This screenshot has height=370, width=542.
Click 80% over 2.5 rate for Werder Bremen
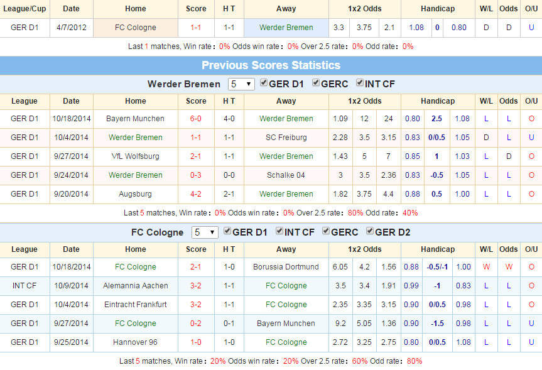(x=355, y=213)
